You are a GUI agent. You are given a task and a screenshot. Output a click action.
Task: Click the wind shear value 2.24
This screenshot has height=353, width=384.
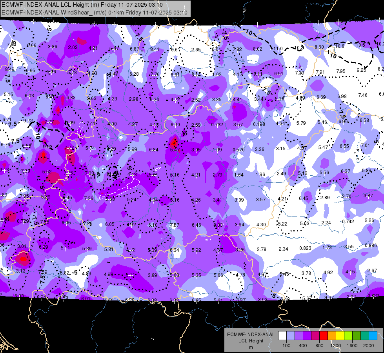[326, 223]
